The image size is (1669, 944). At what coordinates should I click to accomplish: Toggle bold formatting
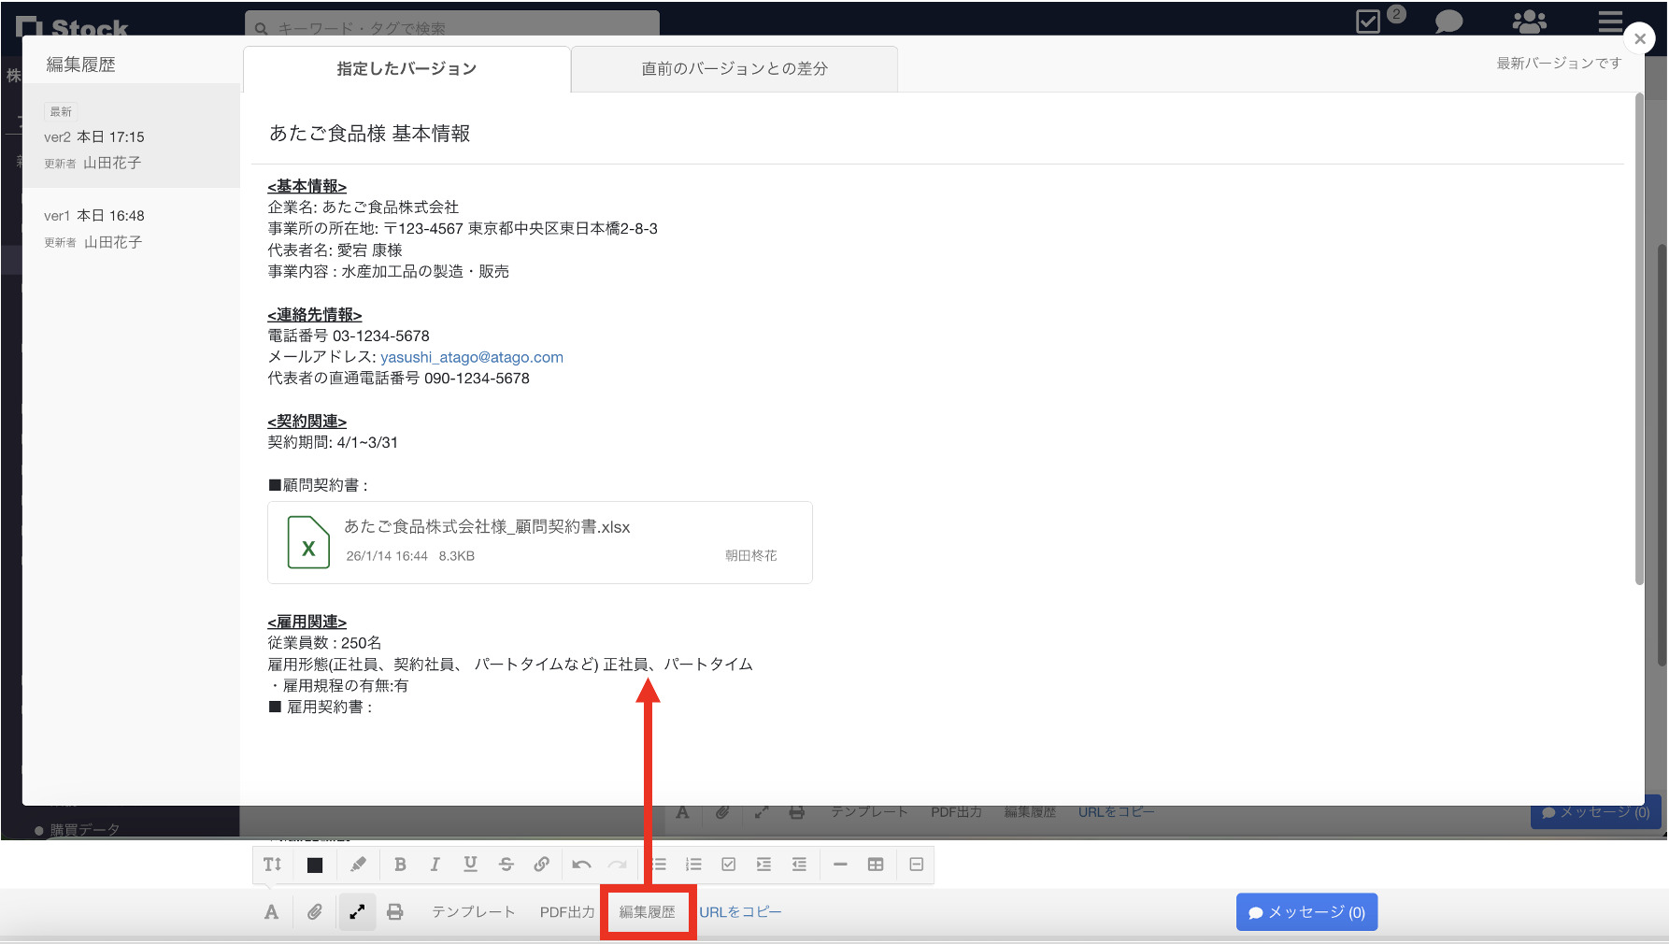[400, 865]
